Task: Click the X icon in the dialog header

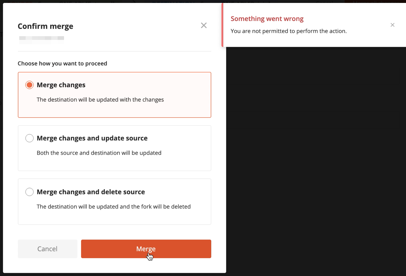Action: click(x=204, y=25)
